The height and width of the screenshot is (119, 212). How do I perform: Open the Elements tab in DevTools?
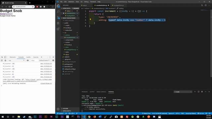[x=13, y=57]
